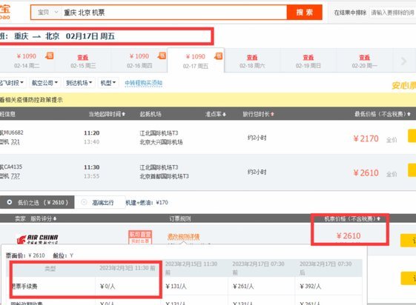416x305 pixels.
Task: Click the orange 搜索 search button
Action: pyautogui.click(x=305, y=12)
